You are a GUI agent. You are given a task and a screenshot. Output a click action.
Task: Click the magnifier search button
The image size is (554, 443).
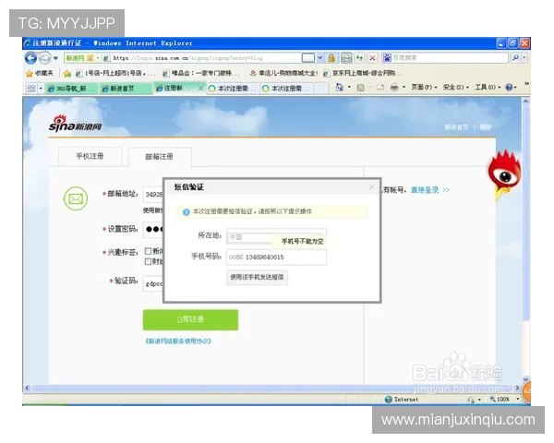click(x=515, y=58)
